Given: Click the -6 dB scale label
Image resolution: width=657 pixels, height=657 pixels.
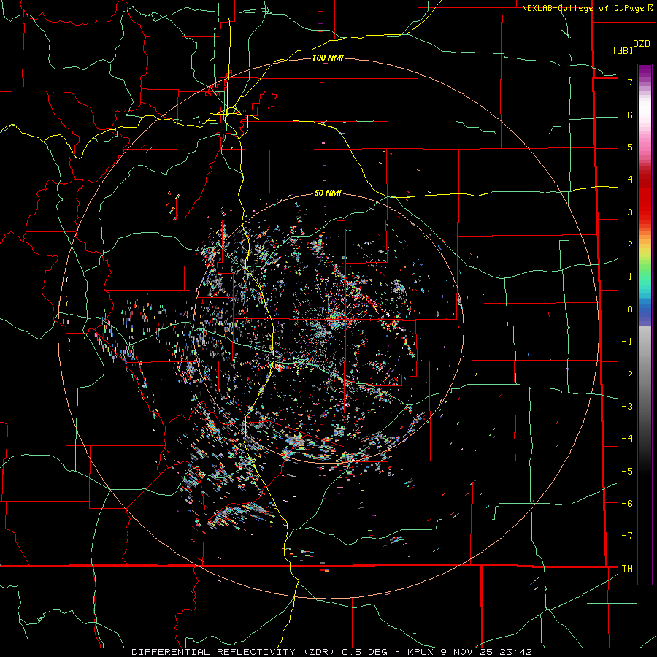Looking at the screenshot, I should (x=627, y=503).
